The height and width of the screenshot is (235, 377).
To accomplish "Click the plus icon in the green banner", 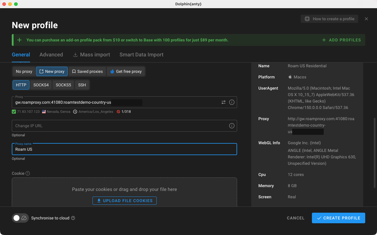I will tap(19, 40).
